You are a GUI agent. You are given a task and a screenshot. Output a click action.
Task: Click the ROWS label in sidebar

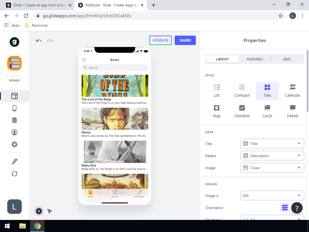[x=14, y=80]
